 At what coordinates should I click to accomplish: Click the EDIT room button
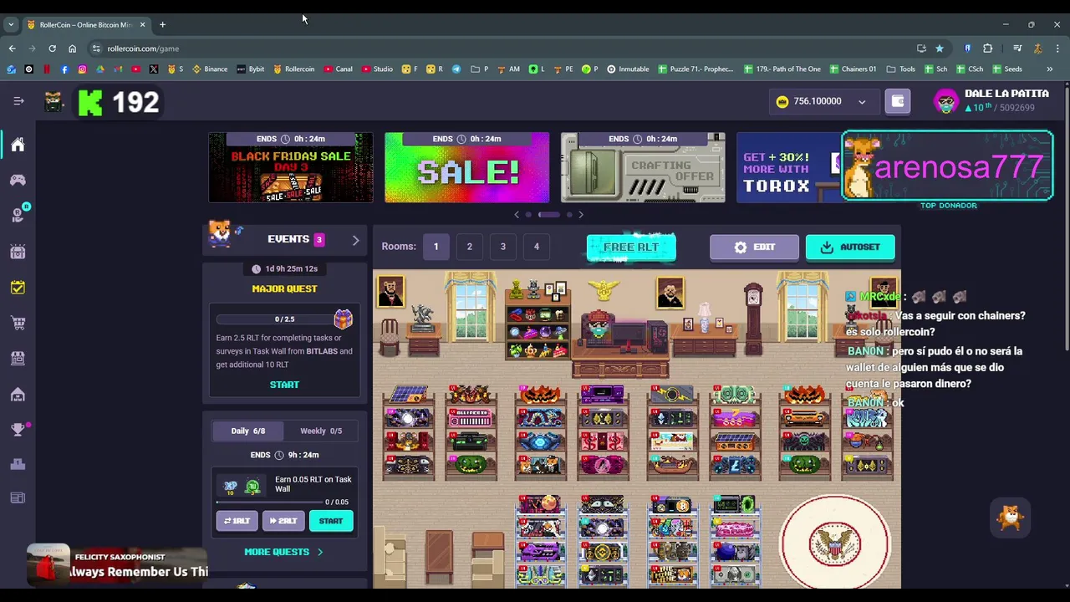(x=754, y=247)
